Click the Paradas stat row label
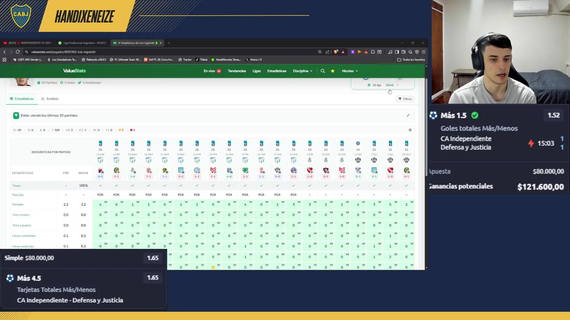Screen dimensions: 570x320 (x=18, y=204)
